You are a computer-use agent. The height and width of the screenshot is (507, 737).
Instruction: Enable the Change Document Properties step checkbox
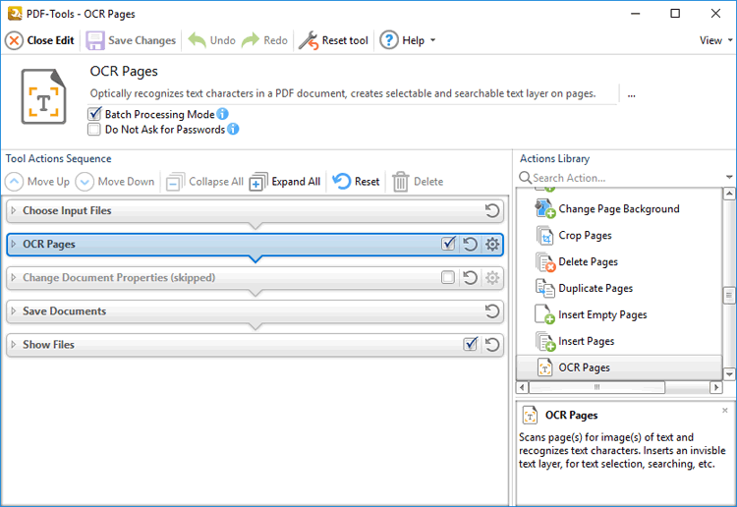point(448,278)
